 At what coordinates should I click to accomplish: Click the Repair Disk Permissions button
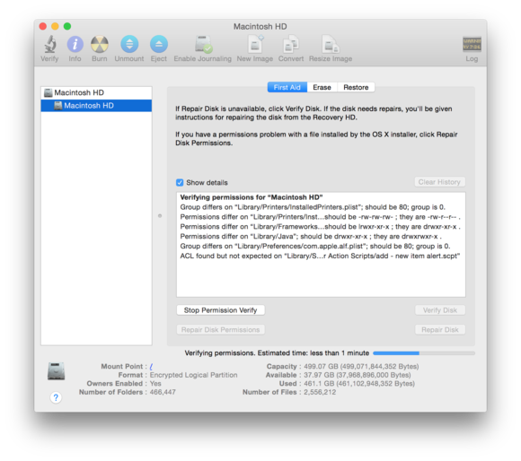coord(221,330)
